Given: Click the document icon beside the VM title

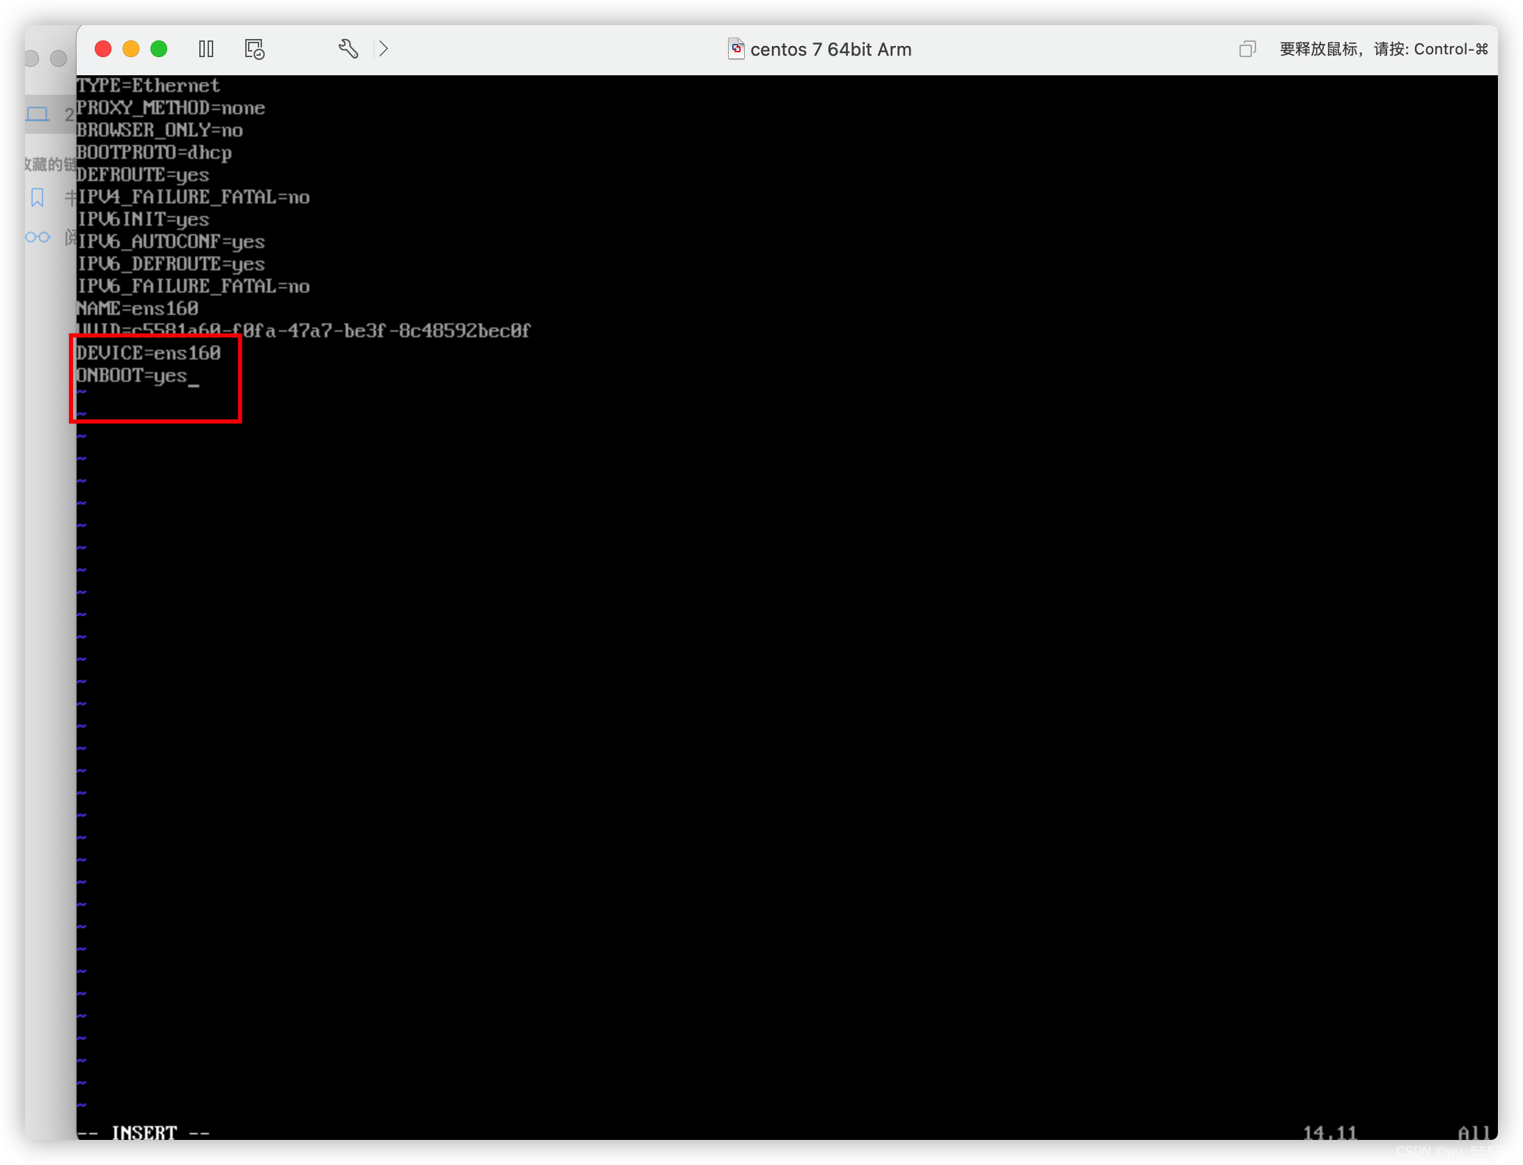Looking at the screenshot, I should pyautogui.click(x=736, y=49).
